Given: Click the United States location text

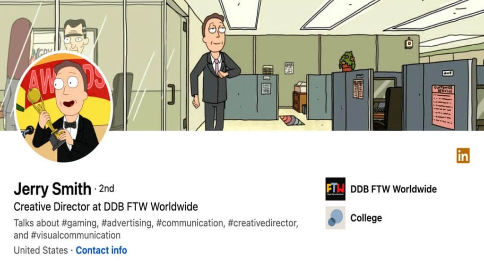Looking at the screenshot, I should (41, 250).
